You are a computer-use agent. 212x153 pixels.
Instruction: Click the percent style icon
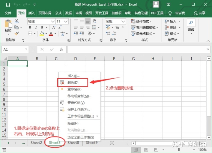pos(117,27)
